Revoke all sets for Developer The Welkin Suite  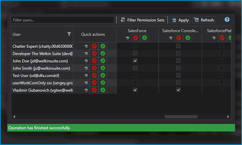(94, 54)
